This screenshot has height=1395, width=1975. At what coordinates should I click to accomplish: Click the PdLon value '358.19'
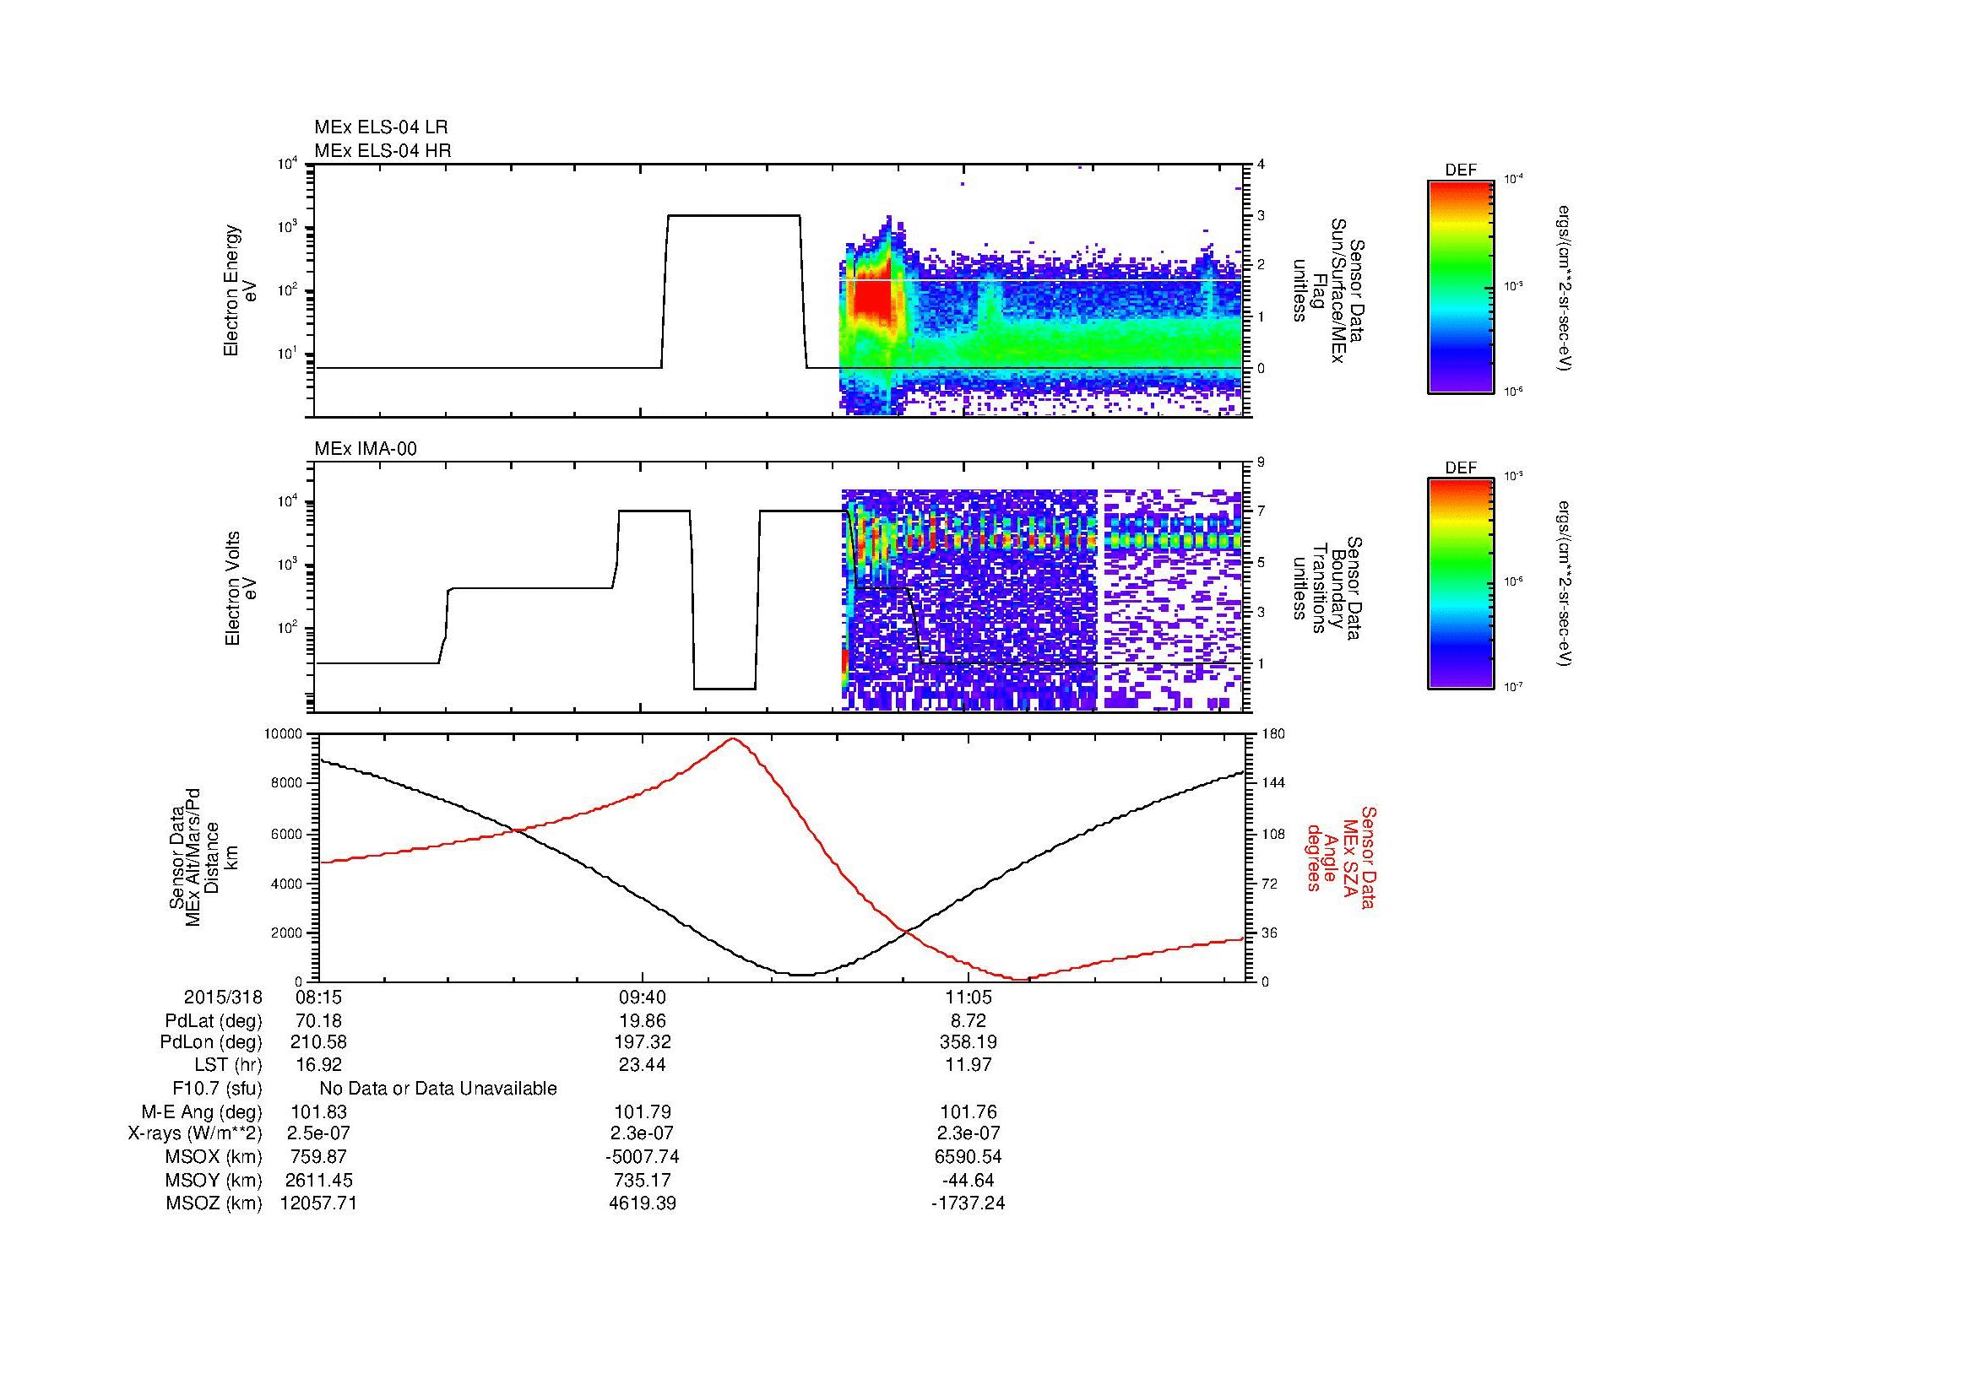[x=968, y=1042]
